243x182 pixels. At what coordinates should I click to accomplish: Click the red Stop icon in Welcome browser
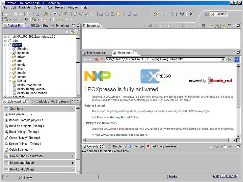coord(96,60)
